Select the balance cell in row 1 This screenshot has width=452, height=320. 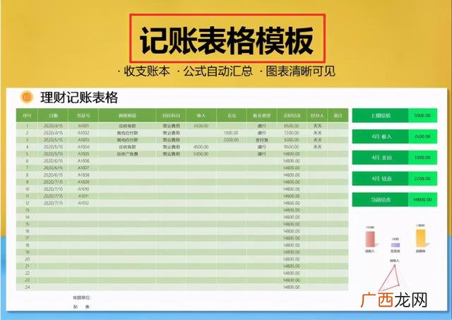tap(292, 126)
